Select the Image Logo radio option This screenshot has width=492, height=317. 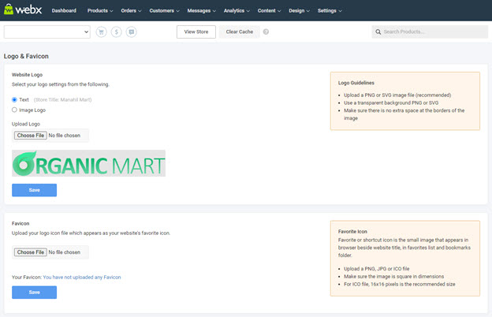pos(14,110)
